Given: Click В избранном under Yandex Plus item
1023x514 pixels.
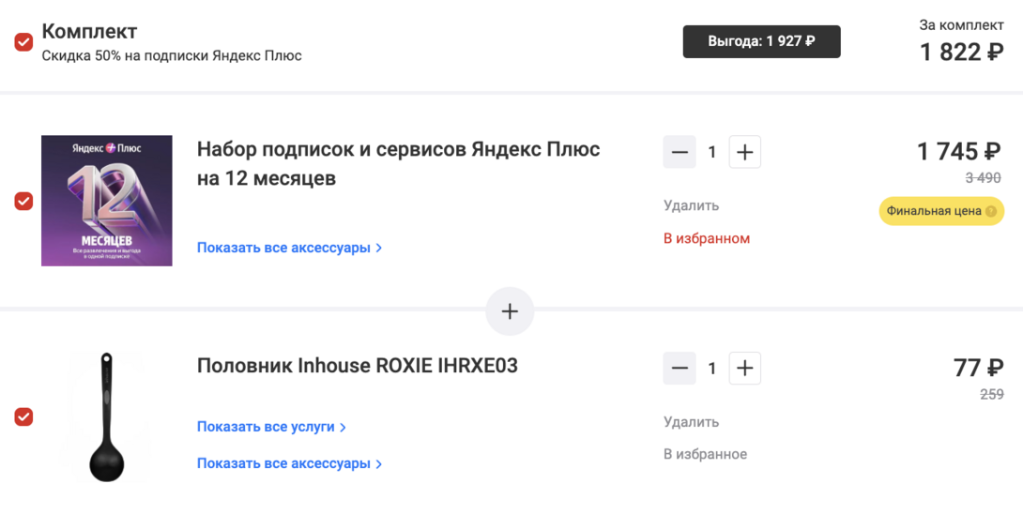Looking at the screenshot, I should (x=707, y=238).
